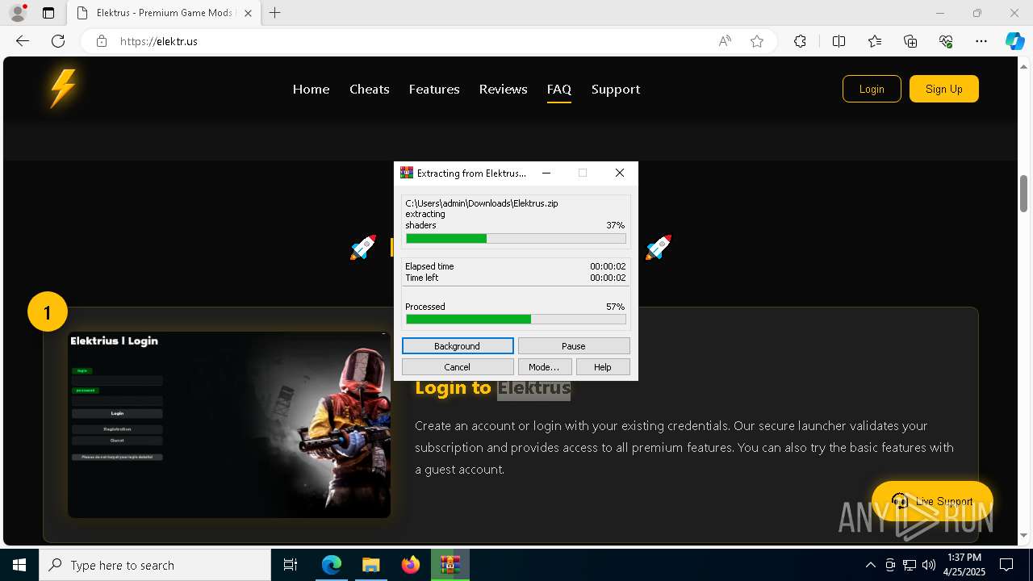The height and width of the screenshot is (581, 1033).
Task: Open Browser essentials
Action: click(x=946, y=41)
